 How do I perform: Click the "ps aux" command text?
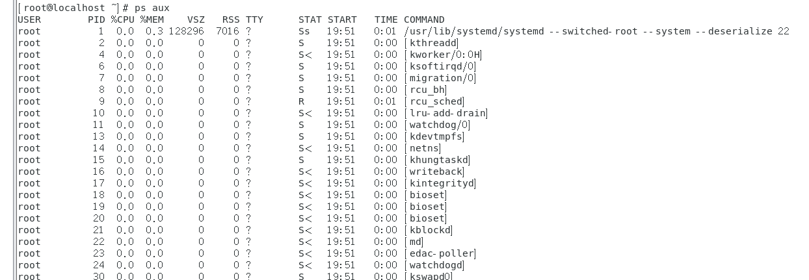[x=152, y=8]
